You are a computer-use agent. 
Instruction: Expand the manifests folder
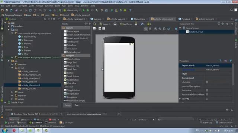point(9,26)
